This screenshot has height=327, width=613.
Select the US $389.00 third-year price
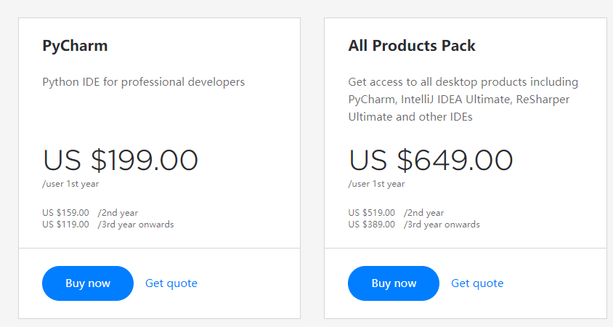point(372,225)
